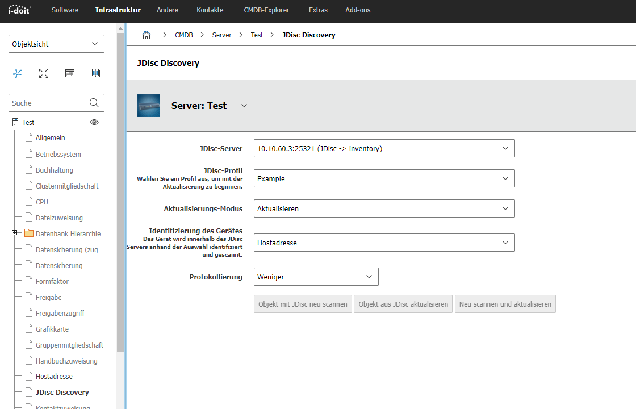Click the scrollbar up arrow

(120, 28)
